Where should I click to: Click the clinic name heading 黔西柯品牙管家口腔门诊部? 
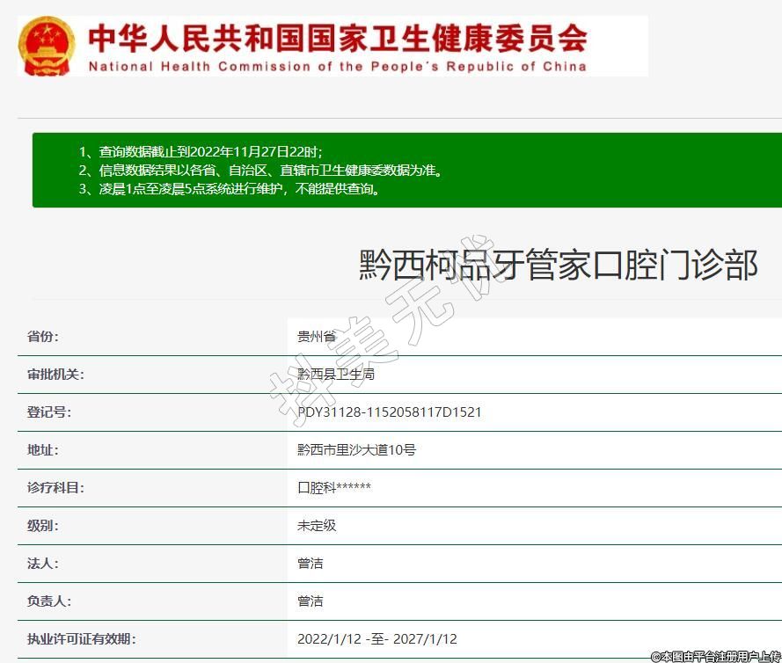[559, 265]
